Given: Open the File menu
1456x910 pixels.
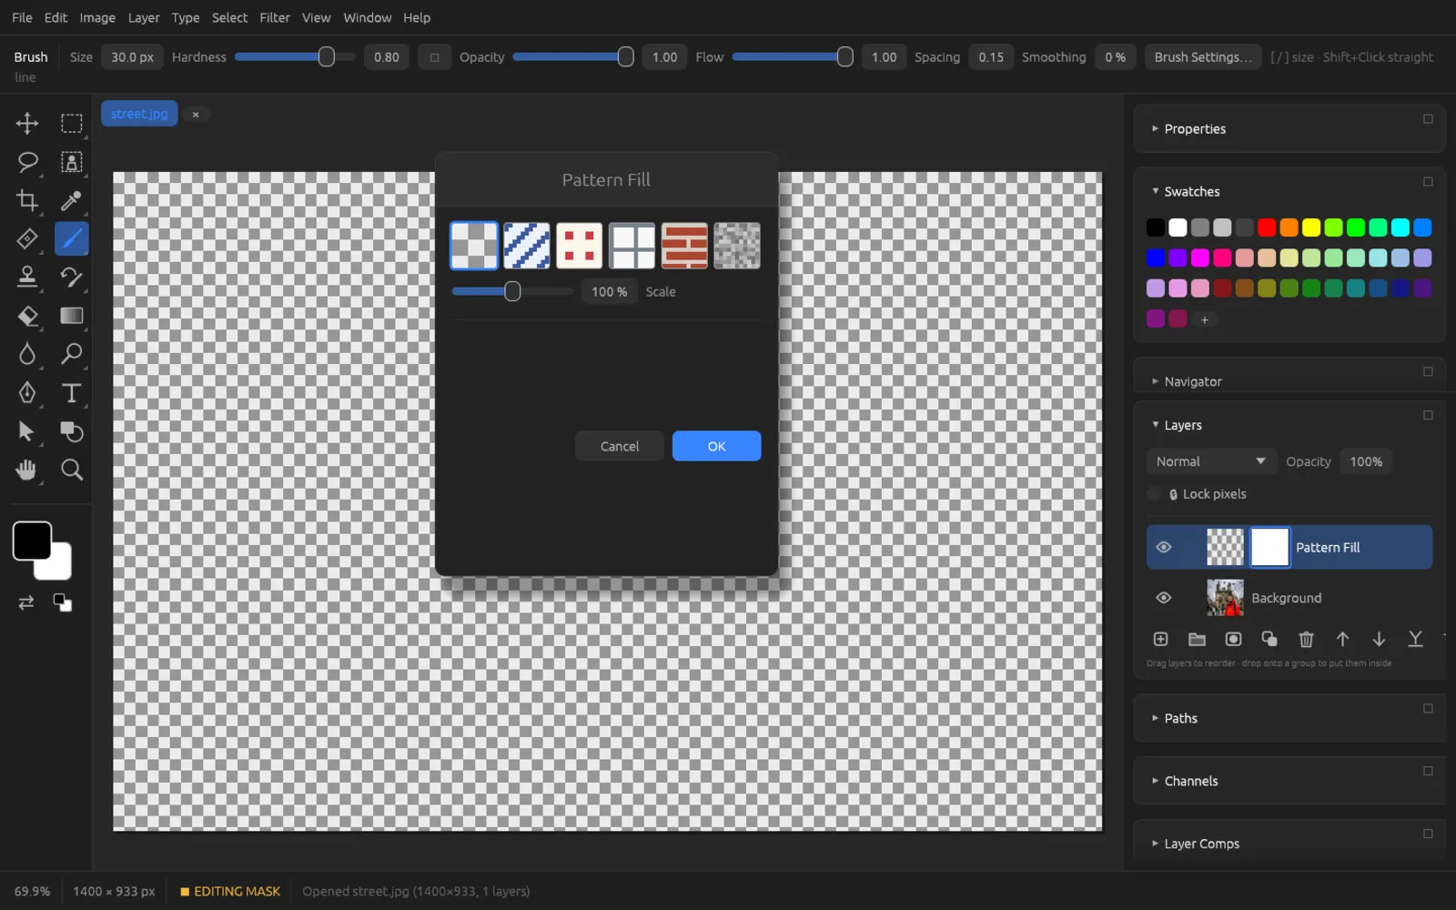Looking at the screenshot, I should pyautogui.click(x=22, y=18).
